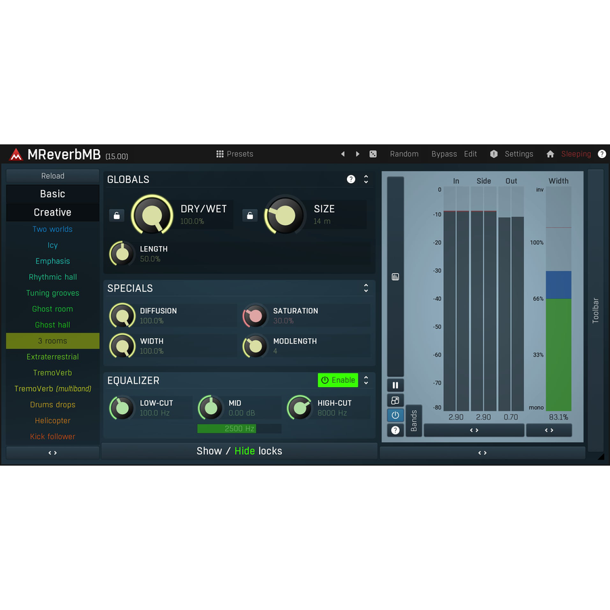Click the Bypass button
This screenshot has height=610, width=610.
coord(444,154)
